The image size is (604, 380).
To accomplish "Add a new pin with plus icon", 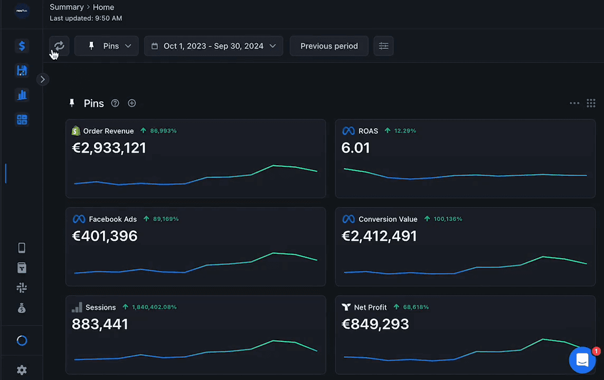I will point(132,103).
